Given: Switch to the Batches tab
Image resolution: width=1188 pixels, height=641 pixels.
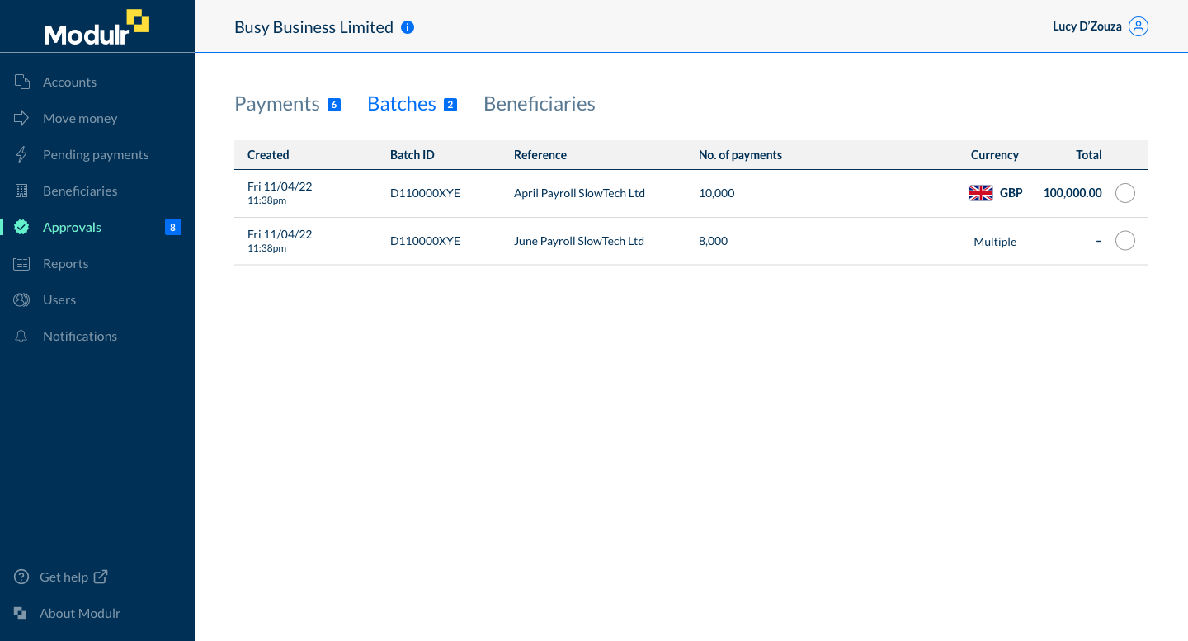Looking at the screenshot, I should [x=402, y=104].
